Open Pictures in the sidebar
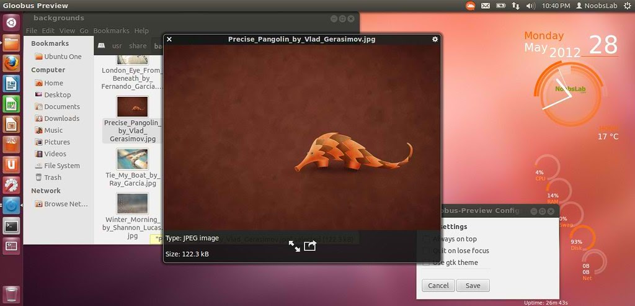Image resolution: width=635 pixels, height=306 pixels. pyautogui.click(x=52, y=142)
